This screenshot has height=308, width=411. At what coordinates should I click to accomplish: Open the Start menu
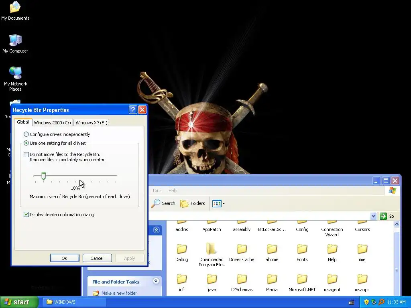click(x=19, y=302)
